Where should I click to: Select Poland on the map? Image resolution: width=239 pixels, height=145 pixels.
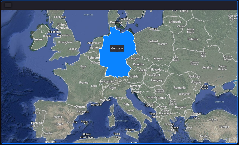coord(153,41)
